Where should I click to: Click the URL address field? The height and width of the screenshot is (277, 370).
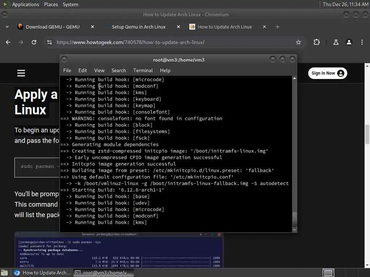[x=175, y=42]
